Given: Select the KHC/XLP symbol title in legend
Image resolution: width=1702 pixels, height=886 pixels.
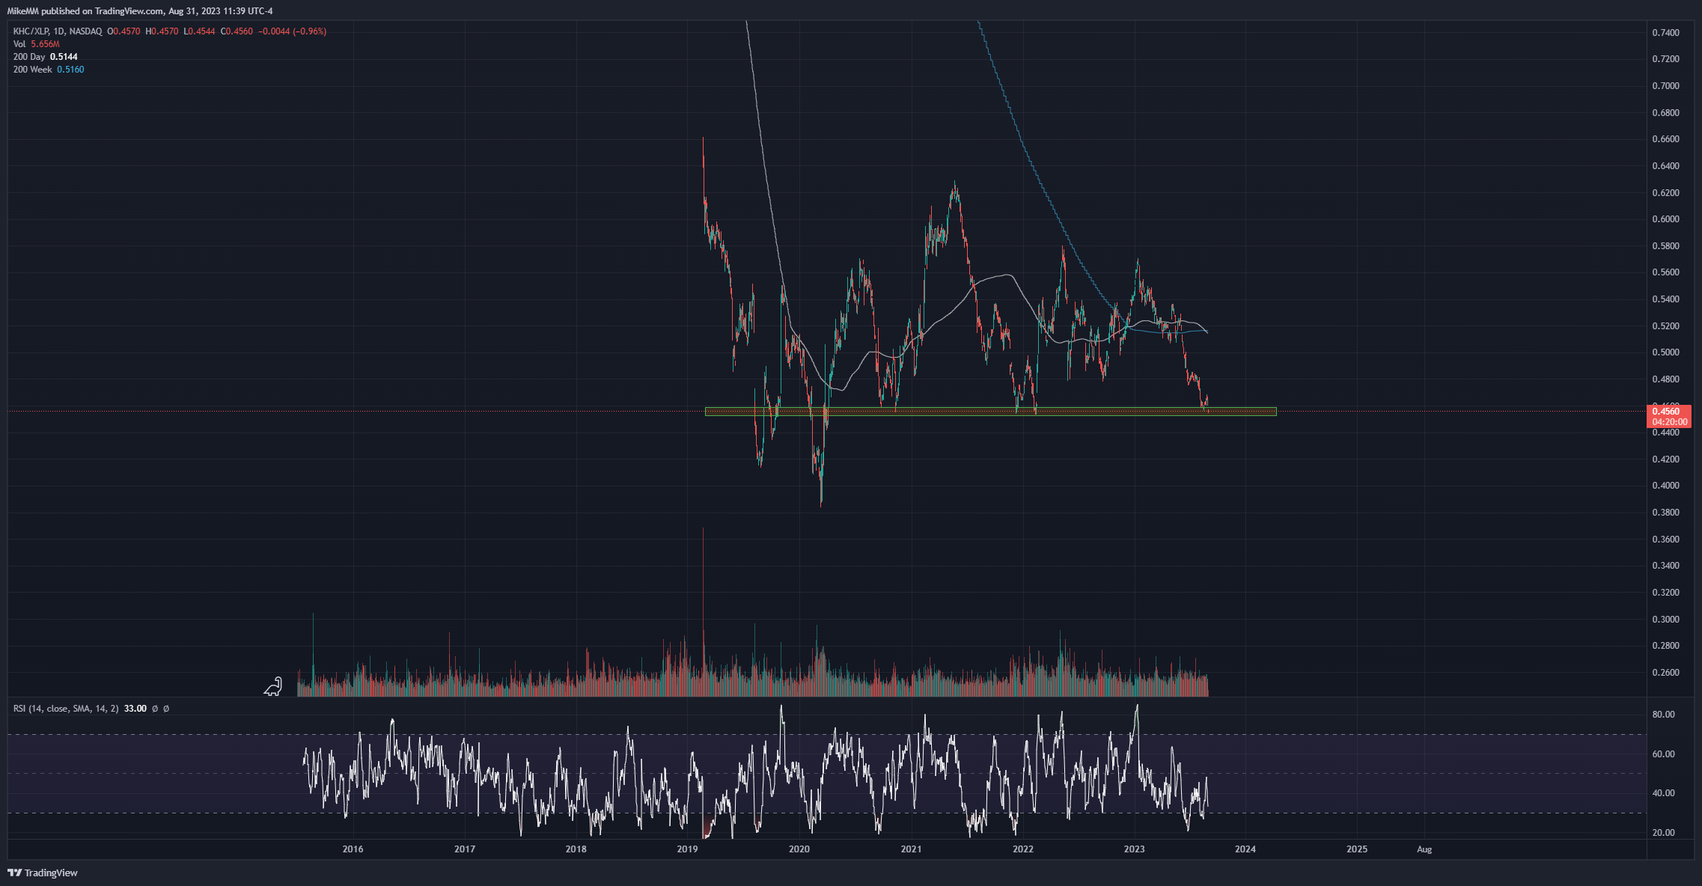Looking at the screenshot, I should point(58,31).
